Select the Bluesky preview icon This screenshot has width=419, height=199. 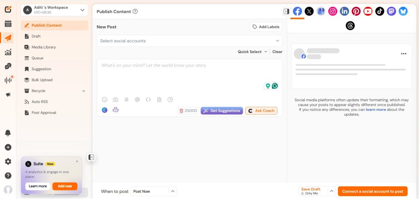pos(403,11)
